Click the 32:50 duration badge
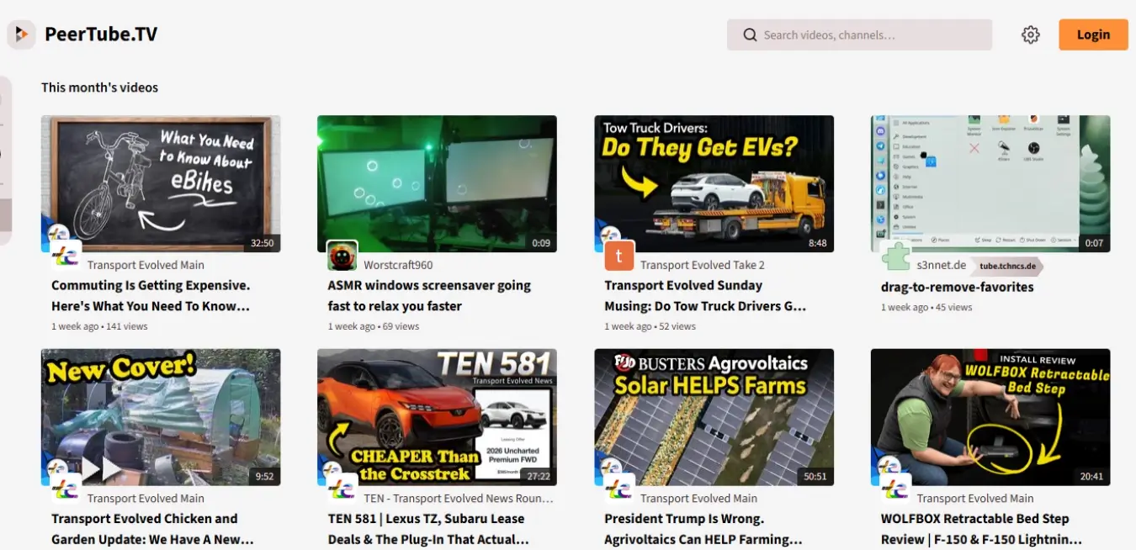 click(263, 243)
